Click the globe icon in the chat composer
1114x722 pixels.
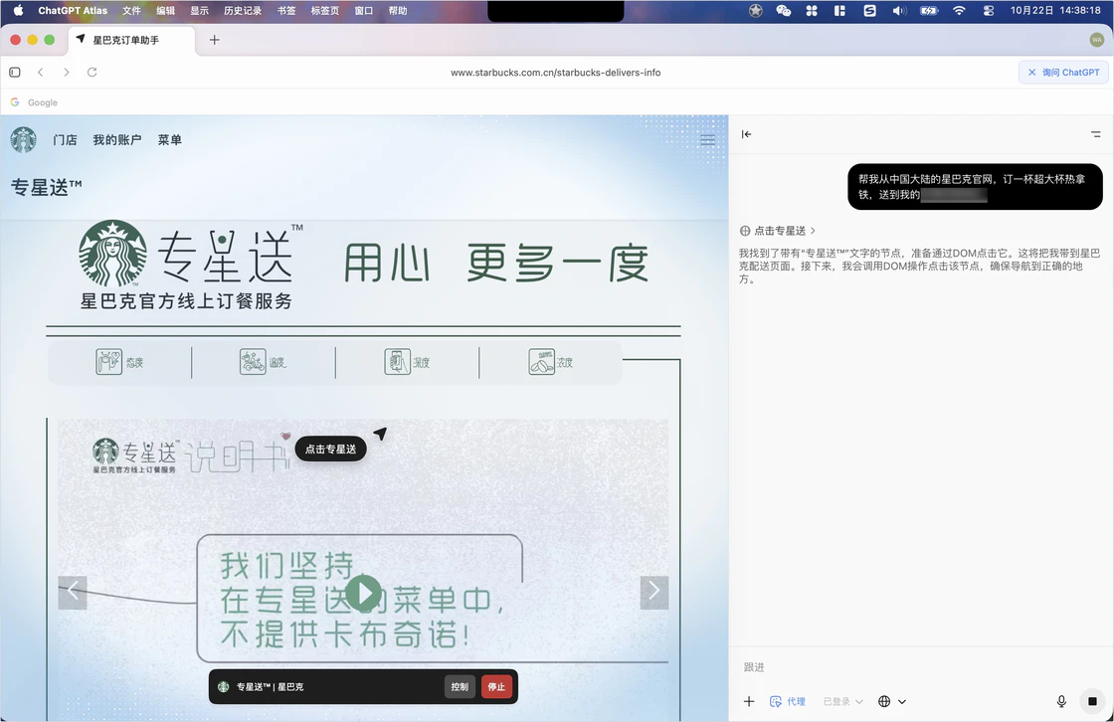coord(883,701)
